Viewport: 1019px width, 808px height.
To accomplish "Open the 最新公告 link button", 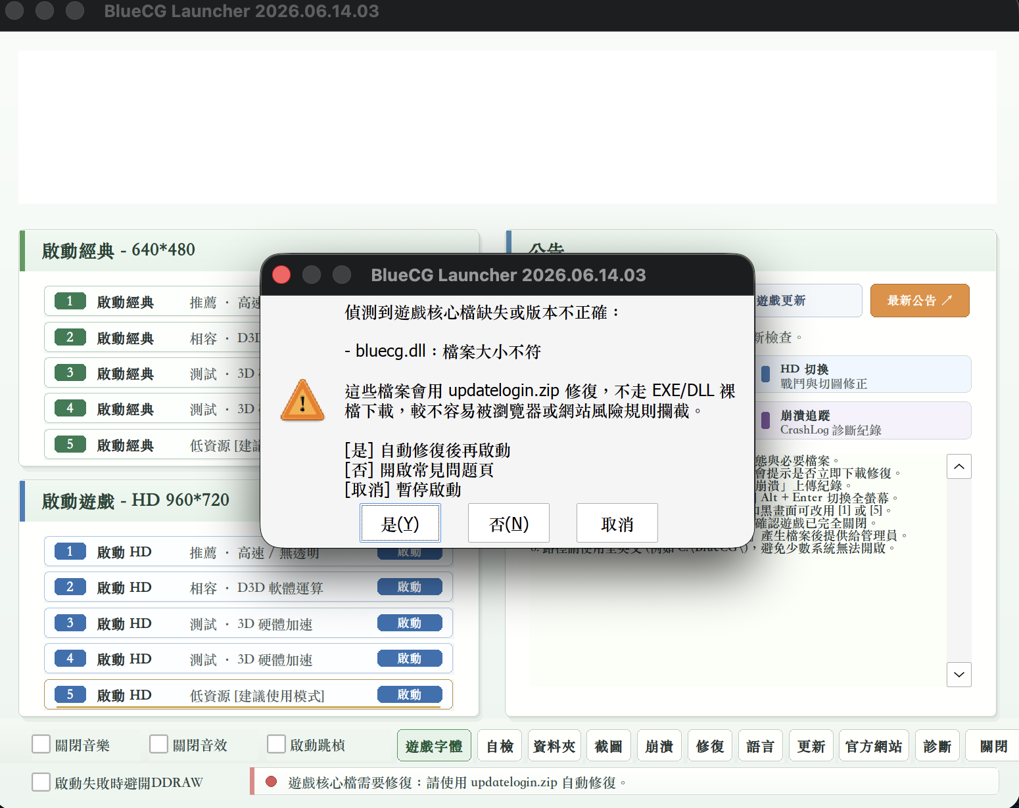I will [x=920, y=300].
